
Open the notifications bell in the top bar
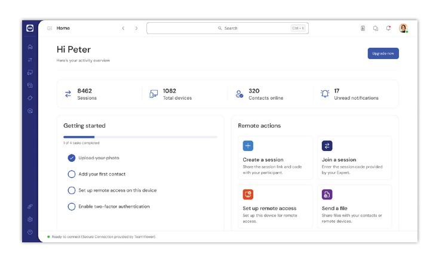click(388, 28)
